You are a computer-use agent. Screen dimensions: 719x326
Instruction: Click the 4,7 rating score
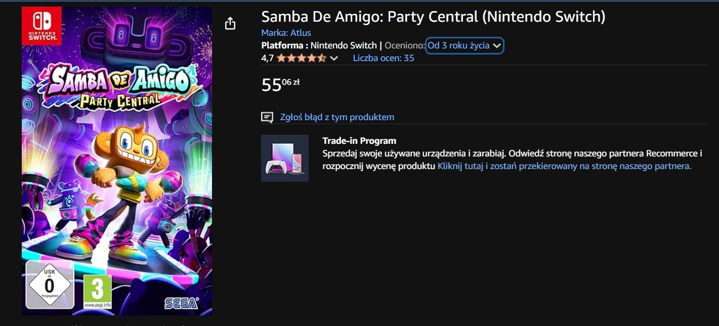point(267,58)
